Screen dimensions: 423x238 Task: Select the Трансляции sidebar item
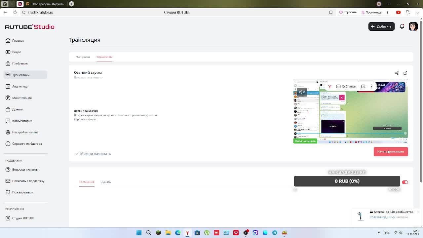click(x=25, y=75)
